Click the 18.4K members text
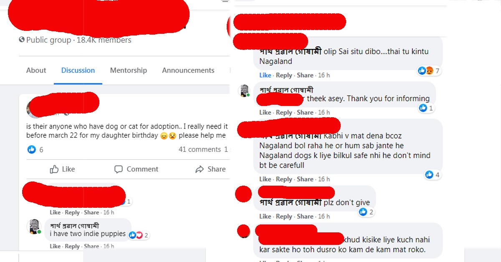 coord(104,40)
